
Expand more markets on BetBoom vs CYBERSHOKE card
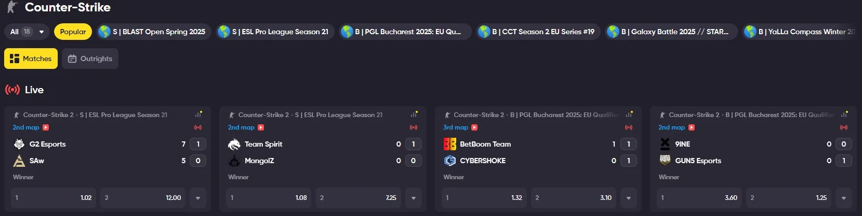pyautogui.click(x=629, y=198)
